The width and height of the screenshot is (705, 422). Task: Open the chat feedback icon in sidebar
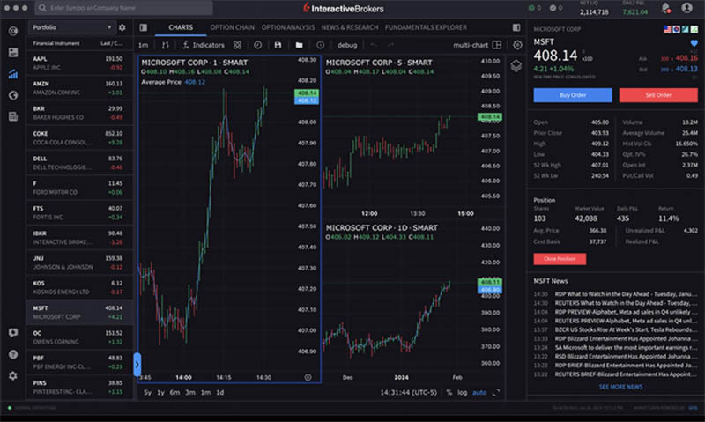[13, 332]
